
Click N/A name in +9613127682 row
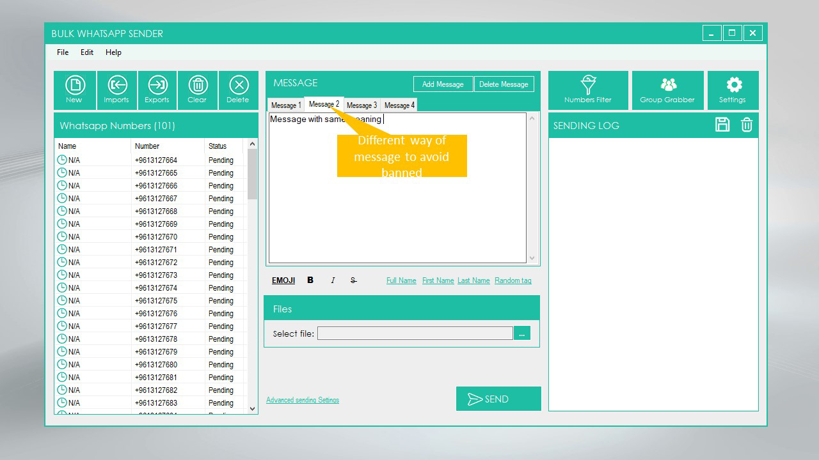pyautogui.click(x=74, y=390)
